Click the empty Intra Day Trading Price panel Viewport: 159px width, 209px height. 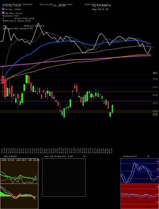click(x=64, y=177)
